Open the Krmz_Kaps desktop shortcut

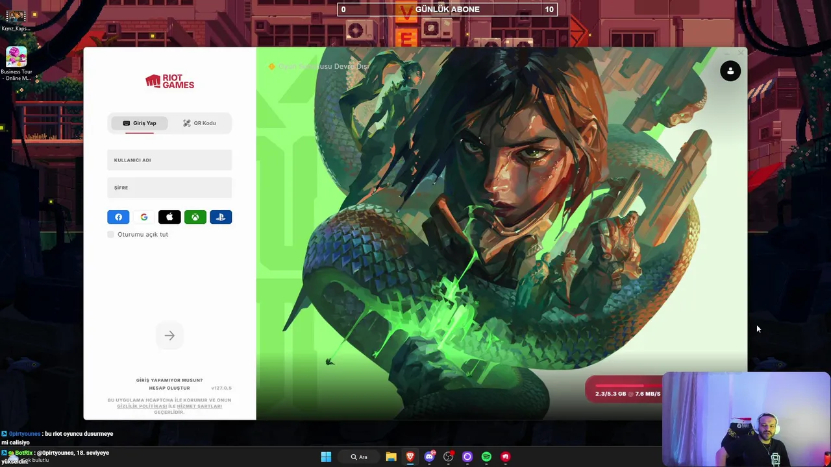click(x=16, y=19)
